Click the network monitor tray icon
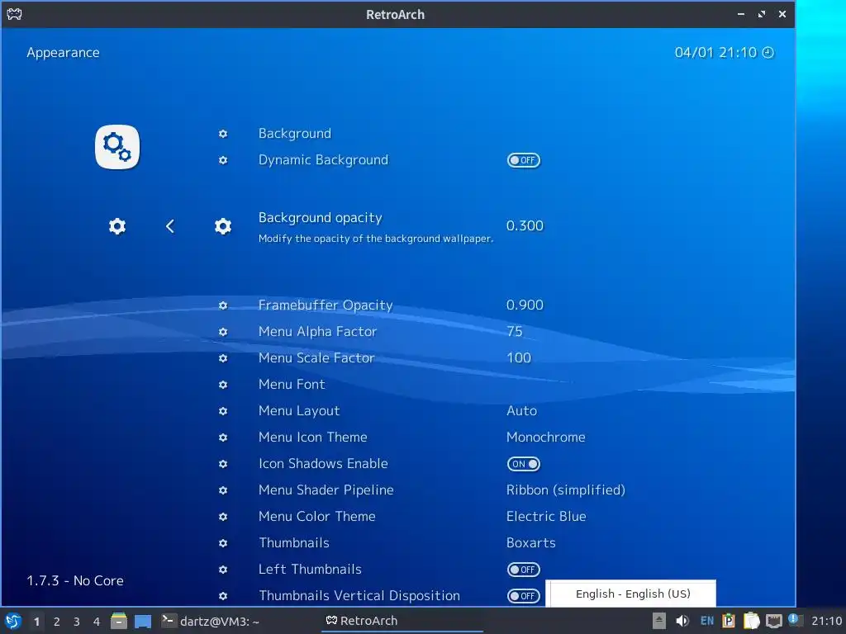Viewport: 846px width, 634px height. click(x=773, y=621)
